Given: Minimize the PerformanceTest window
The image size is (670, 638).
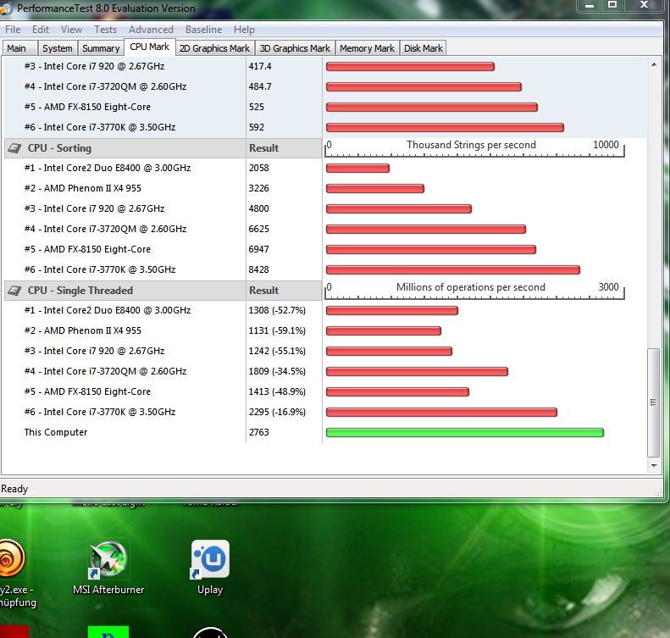Looking at the screenshot, I should [590, 6].
